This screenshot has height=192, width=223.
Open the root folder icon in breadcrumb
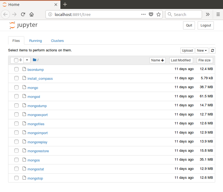35,60
